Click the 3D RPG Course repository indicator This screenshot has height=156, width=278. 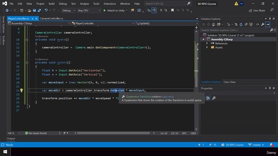coord(232,145)
